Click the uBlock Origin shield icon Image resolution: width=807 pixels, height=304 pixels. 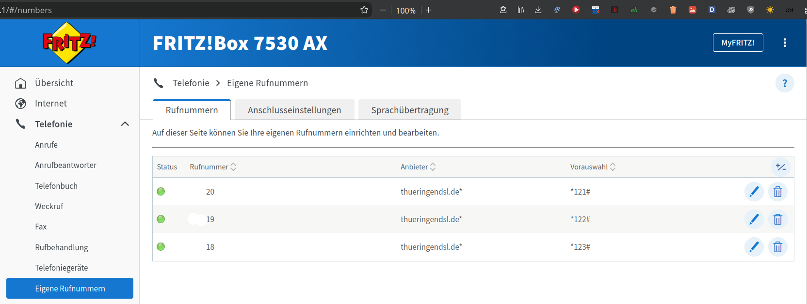pyautogui.click(x=751, y=10)
